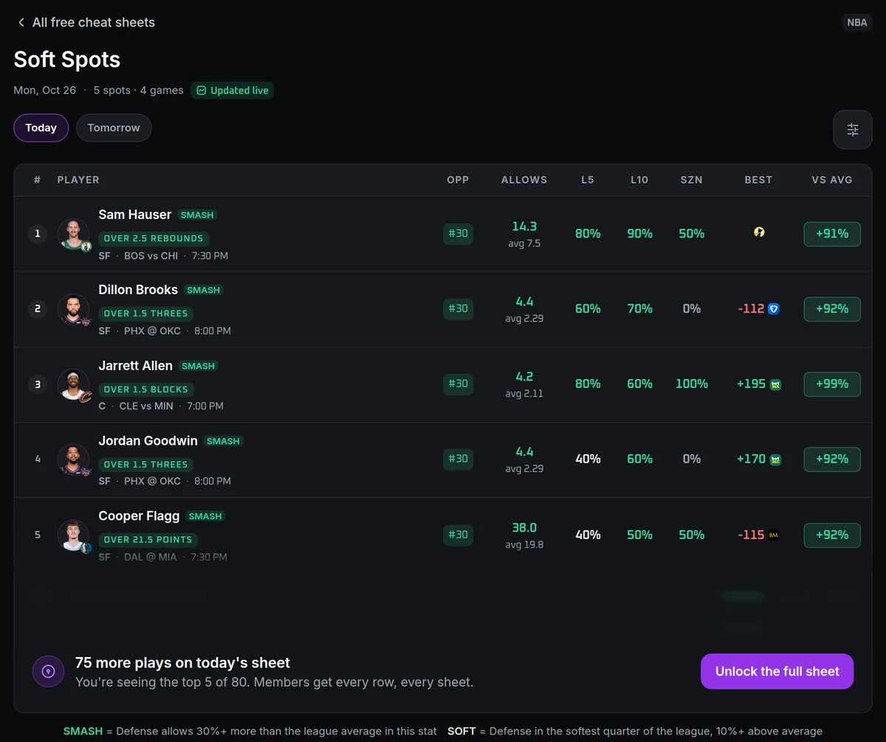Viewport: 886px width, 742px height.
Task: Click the BEST column header
Action: pyautogui.click(x=758, y=180)
